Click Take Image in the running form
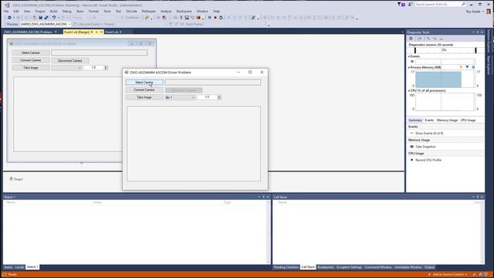Screen dimensions: 494x278 [x=144, y=97]
